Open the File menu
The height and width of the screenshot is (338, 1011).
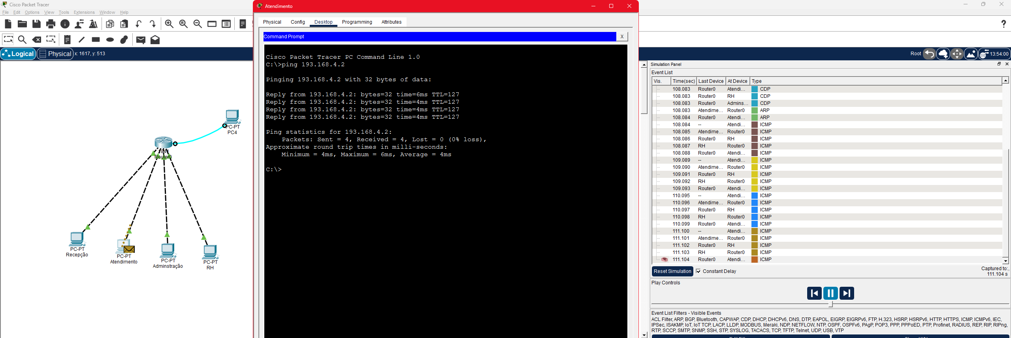click(x=5, y=12)
